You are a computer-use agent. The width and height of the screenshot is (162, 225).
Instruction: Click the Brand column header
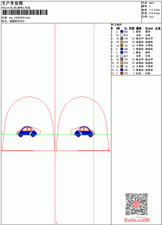tap(149, 28)
